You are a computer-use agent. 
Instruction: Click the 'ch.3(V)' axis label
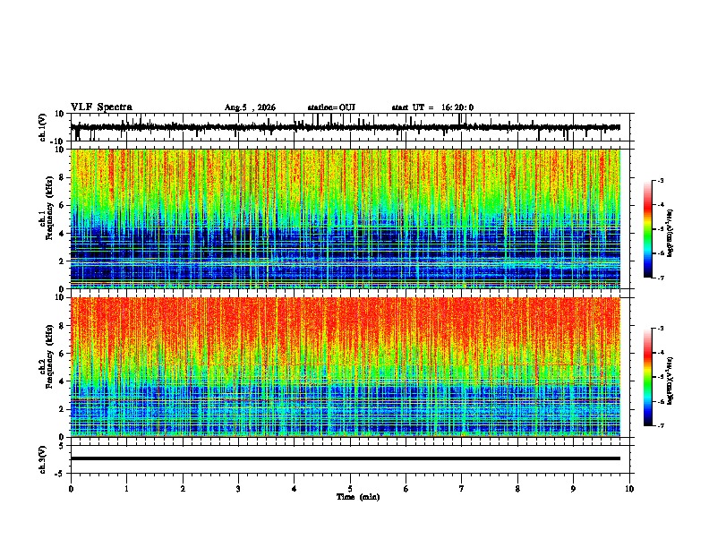point(43,460)
